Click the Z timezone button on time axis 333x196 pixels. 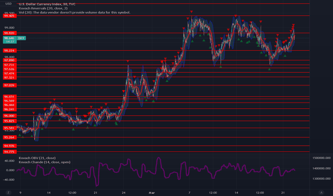[x=9, y=192]
